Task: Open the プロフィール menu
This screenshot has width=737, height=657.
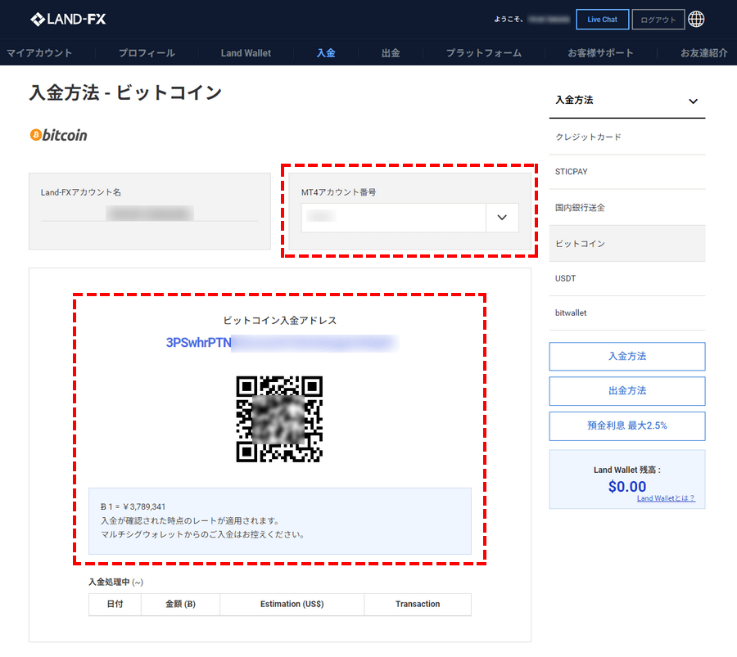Action: (147, 53)
